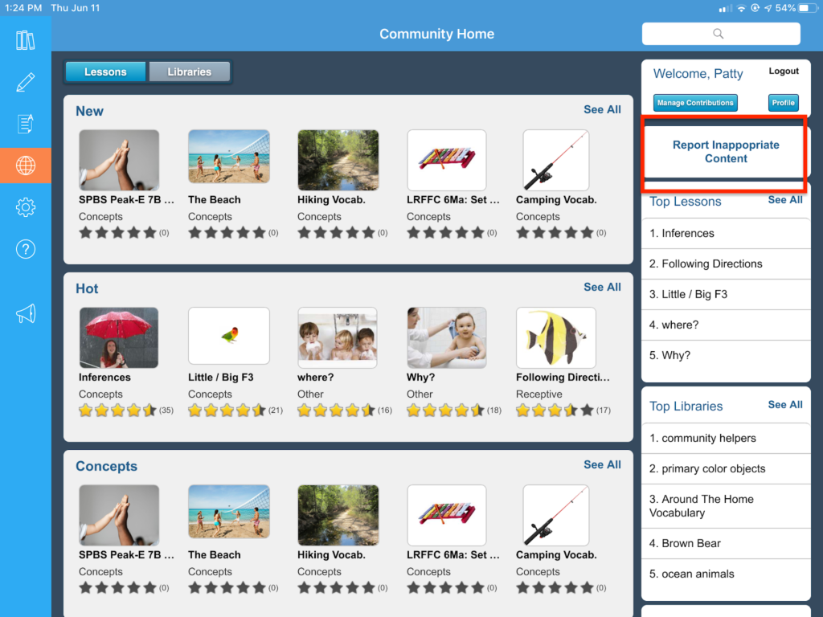Open the notes document icon in sidebar
Screen dimensions: 823x617
(x=25, y=124)
